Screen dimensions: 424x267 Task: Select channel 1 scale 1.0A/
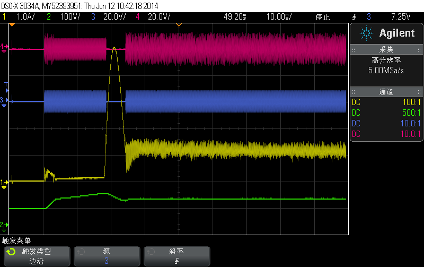tap(25, 17)
